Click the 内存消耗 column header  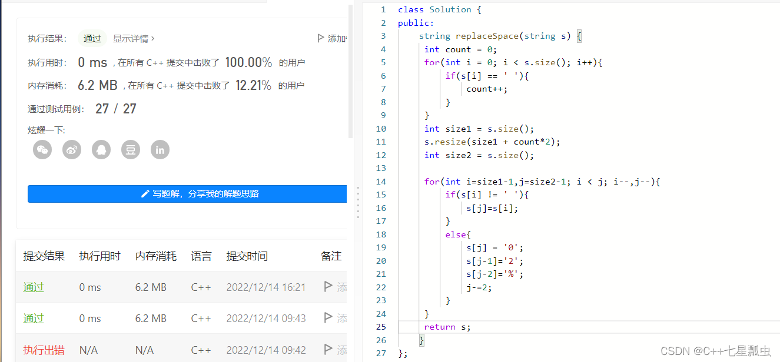point(156,256)
